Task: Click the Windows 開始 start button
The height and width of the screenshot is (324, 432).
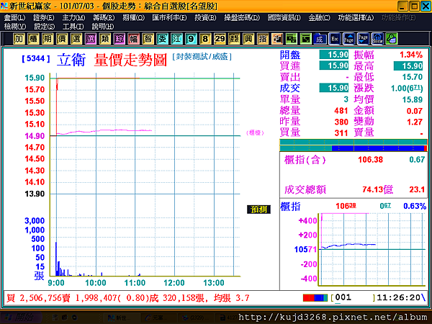Action: [x=20, y=318]
